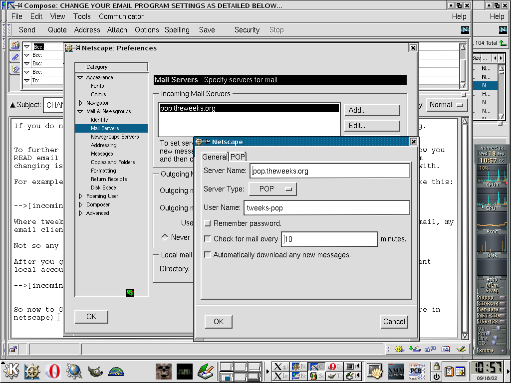Expand the Advanced category
Screen dimensions: 511x383
[80, 213]
